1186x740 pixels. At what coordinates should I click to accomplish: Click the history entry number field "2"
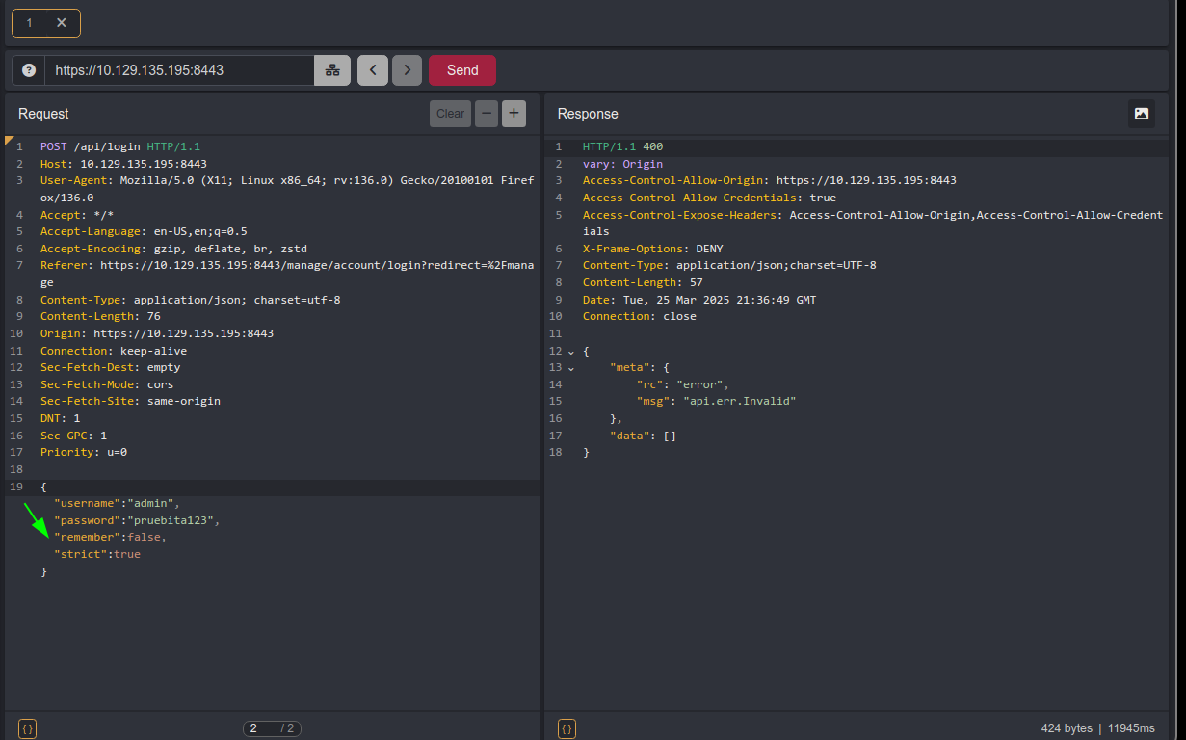pos(258,728)
